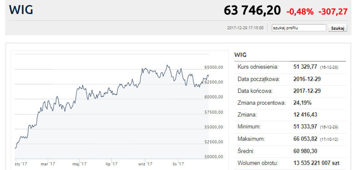The height and width of the screenshot is (170, 357).
Task: Click the date (16-12-28) beside Kurs odniesienia
Action: 329,68
